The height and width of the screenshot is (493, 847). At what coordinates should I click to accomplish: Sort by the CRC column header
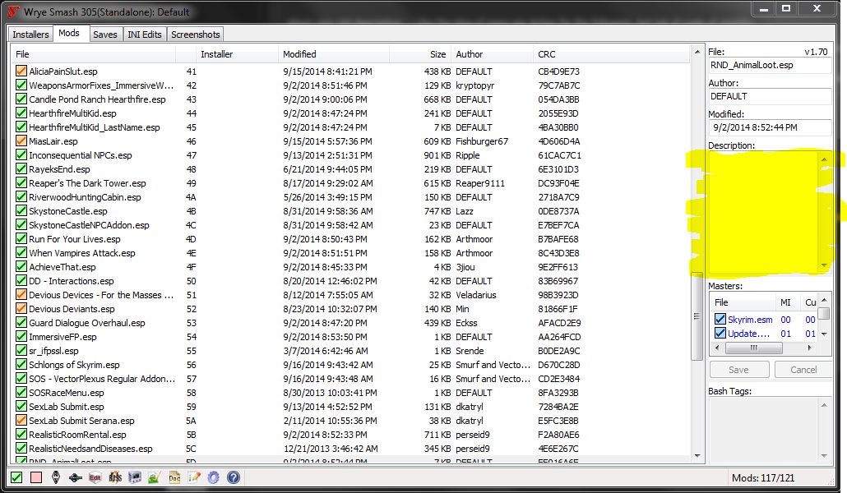610,54
